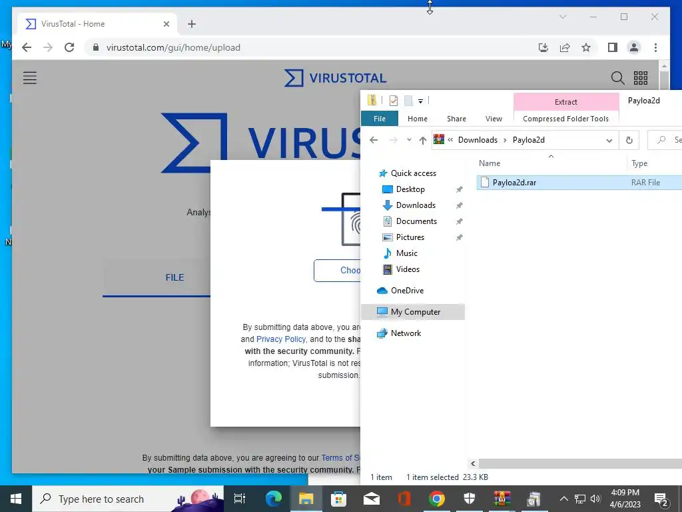Click the address bar URL
Image resolution: width=682 pixels, height=512 pixels.
(x=173, y=47)
